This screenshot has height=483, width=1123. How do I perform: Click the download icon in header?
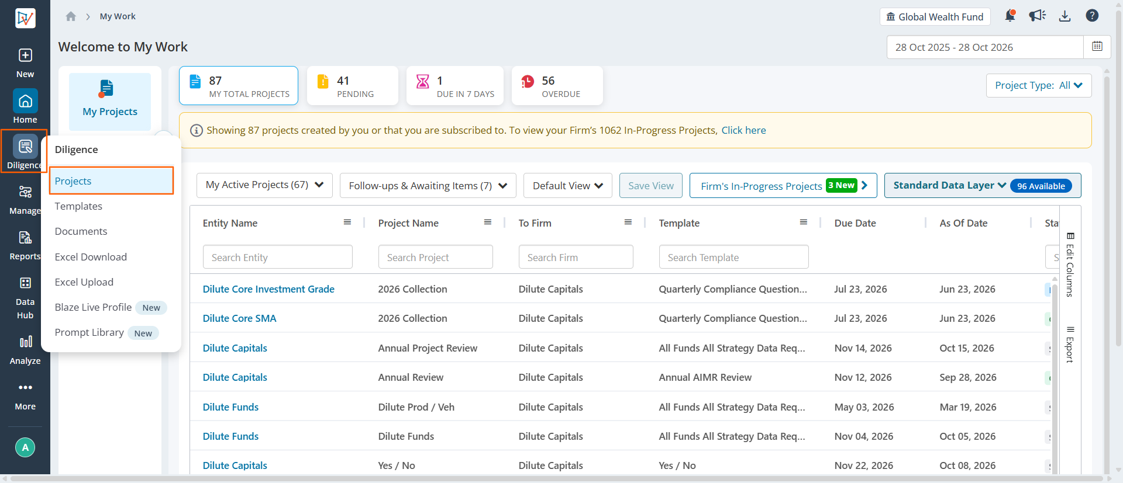(x=1065, y=16)
